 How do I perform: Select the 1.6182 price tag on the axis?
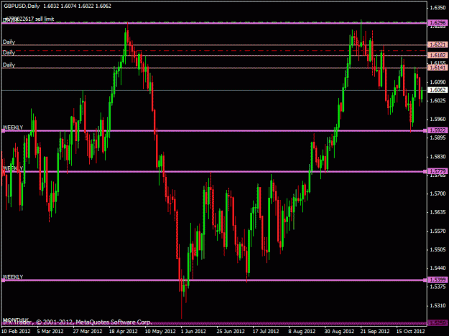[438, 55]
